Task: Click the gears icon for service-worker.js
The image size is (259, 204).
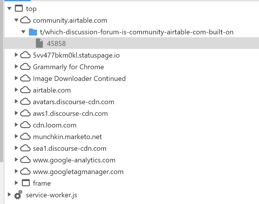Action: point(18,195)
